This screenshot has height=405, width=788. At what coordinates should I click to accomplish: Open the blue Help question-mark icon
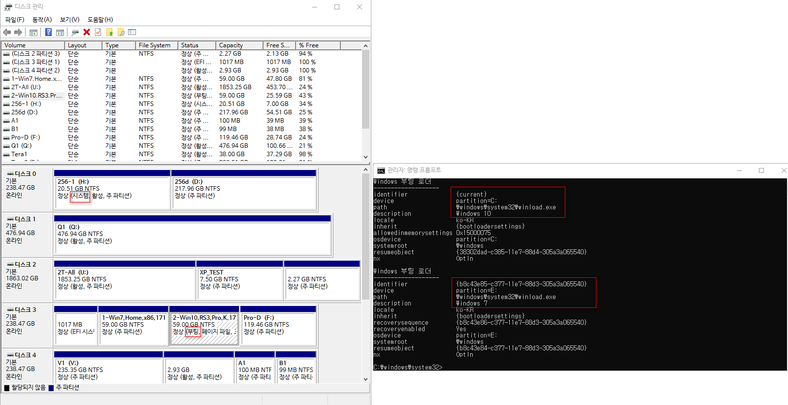coord(48,32)
